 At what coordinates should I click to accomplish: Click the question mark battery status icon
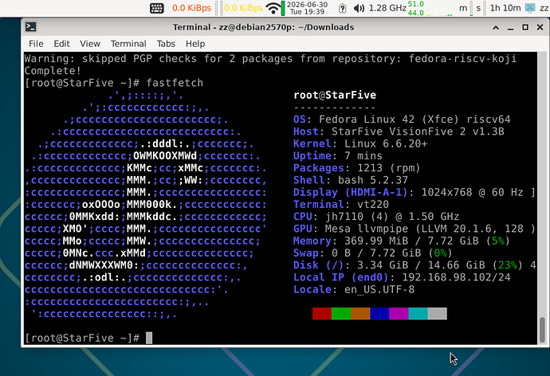[x=342, y=8]
